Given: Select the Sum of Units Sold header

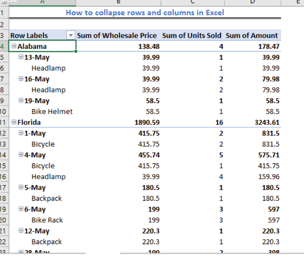Looking at the screenshot, I should pyautogui.click(x=192, y=35).
